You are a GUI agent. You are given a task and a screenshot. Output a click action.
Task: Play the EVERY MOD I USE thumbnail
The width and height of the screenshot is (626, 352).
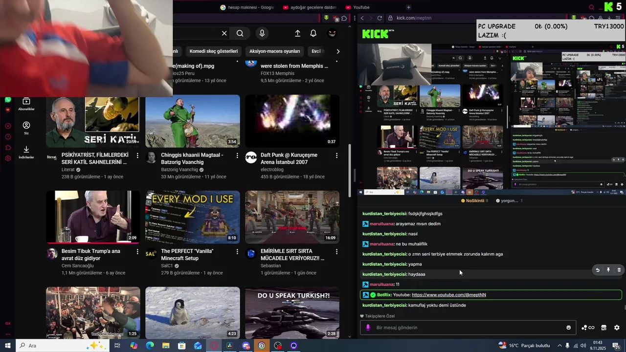click(193, 217)
